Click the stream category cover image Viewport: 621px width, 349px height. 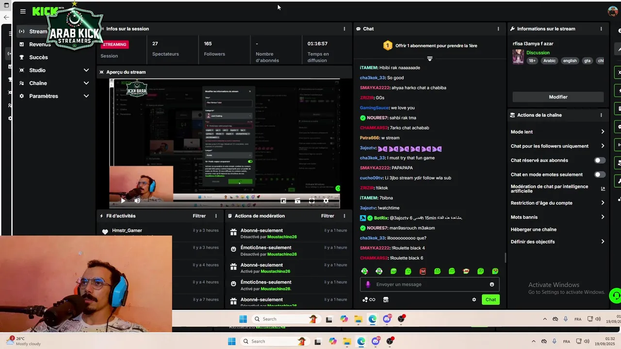point(518,57)
